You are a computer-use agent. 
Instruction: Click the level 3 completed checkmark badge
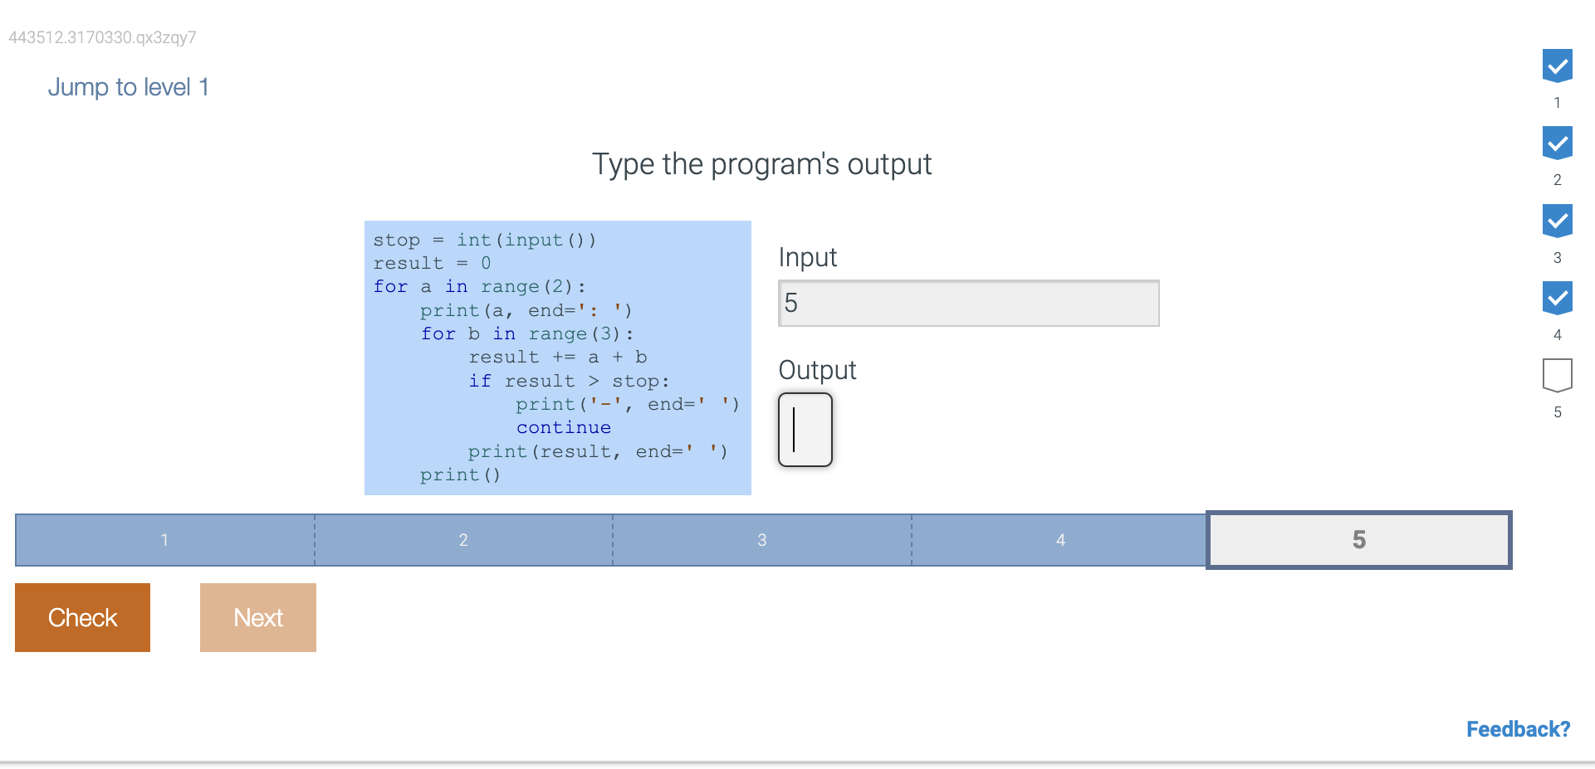click(x=1557, y=220)
